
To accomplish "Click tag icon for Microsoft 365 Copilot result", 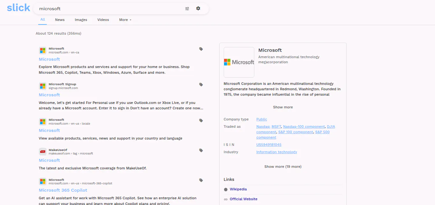I will 201,180.
